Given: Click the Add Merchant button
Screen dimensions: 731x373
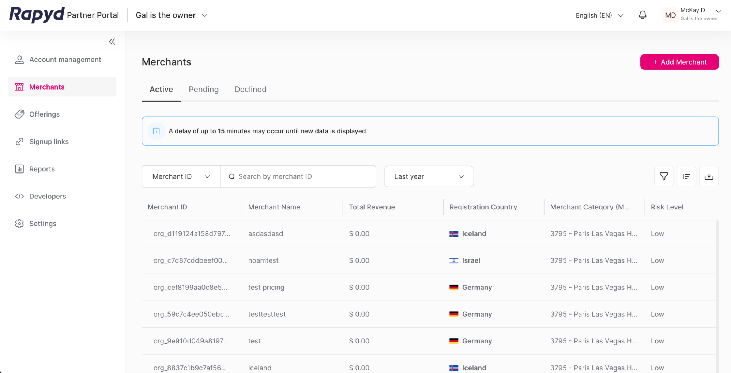Looking at the screenshot, I should (679, 62).
